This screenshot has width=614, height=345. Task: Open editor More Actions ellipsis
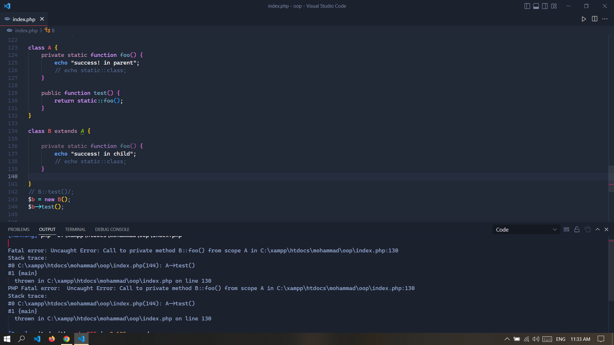(x=605, y=19)
